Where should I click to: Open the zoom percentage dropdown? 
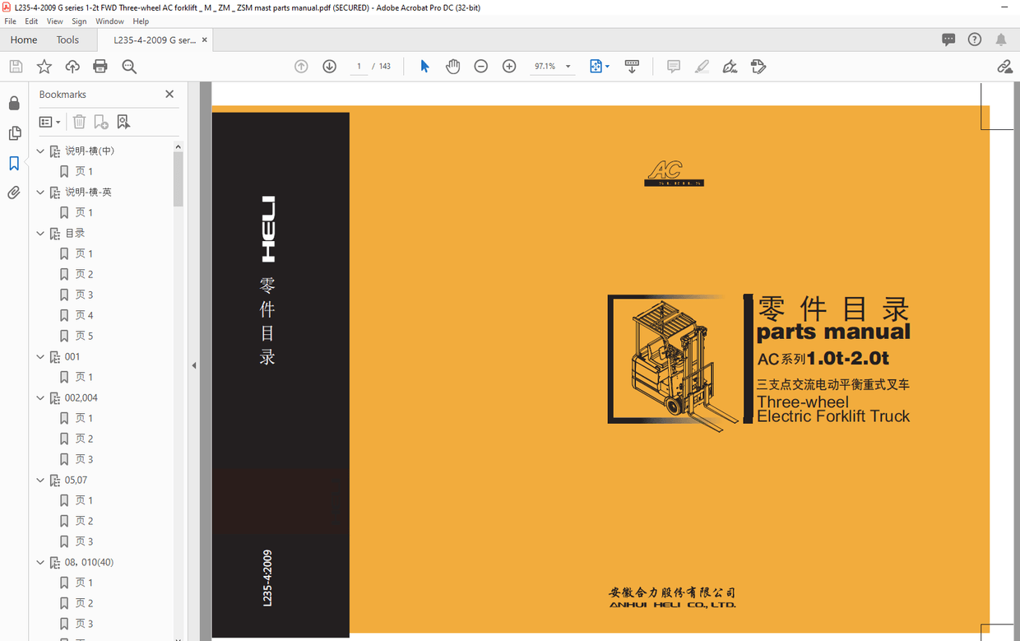pyautogui.click(x=568, y=67)
